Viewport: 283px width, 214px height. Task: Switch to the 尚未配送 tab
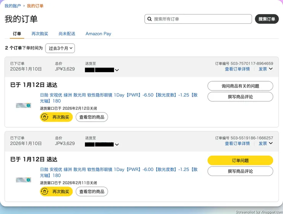67,34
